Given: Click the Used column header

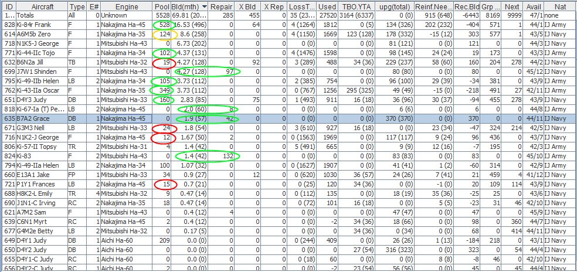Looking at the screenshot, I should click(327, 6).
